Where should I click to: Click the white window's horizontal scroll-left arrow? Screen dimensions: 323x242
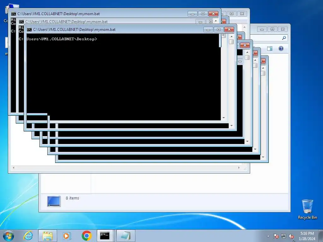coord(14,168)
